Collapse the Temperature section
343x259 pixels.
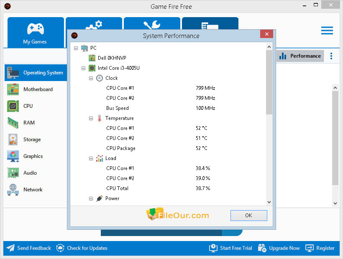(x=91, y=118)
